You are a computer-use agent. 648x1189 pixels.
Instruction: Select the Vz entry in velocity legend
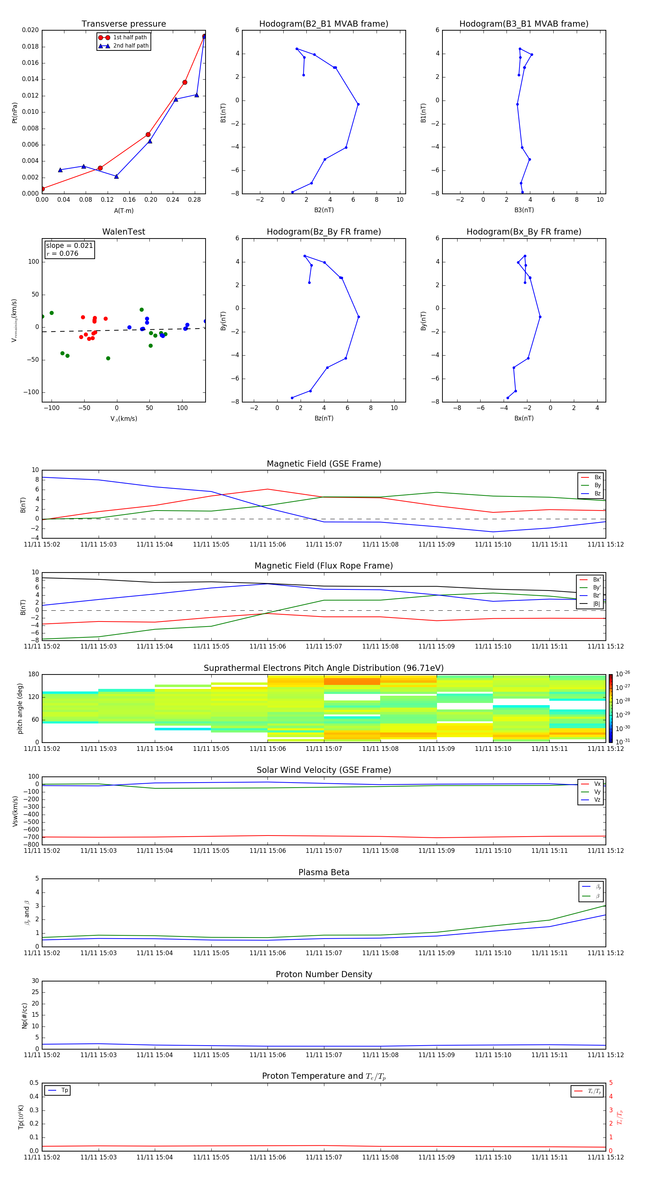pos(591,800)
